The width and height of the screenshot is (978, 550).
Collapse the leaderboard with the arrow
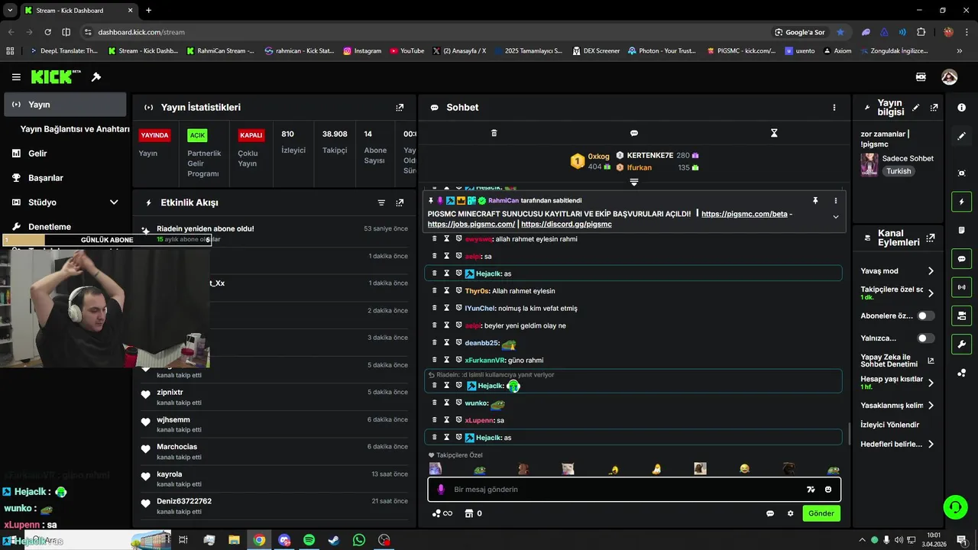pyautogui.click(x=633, y=182)
